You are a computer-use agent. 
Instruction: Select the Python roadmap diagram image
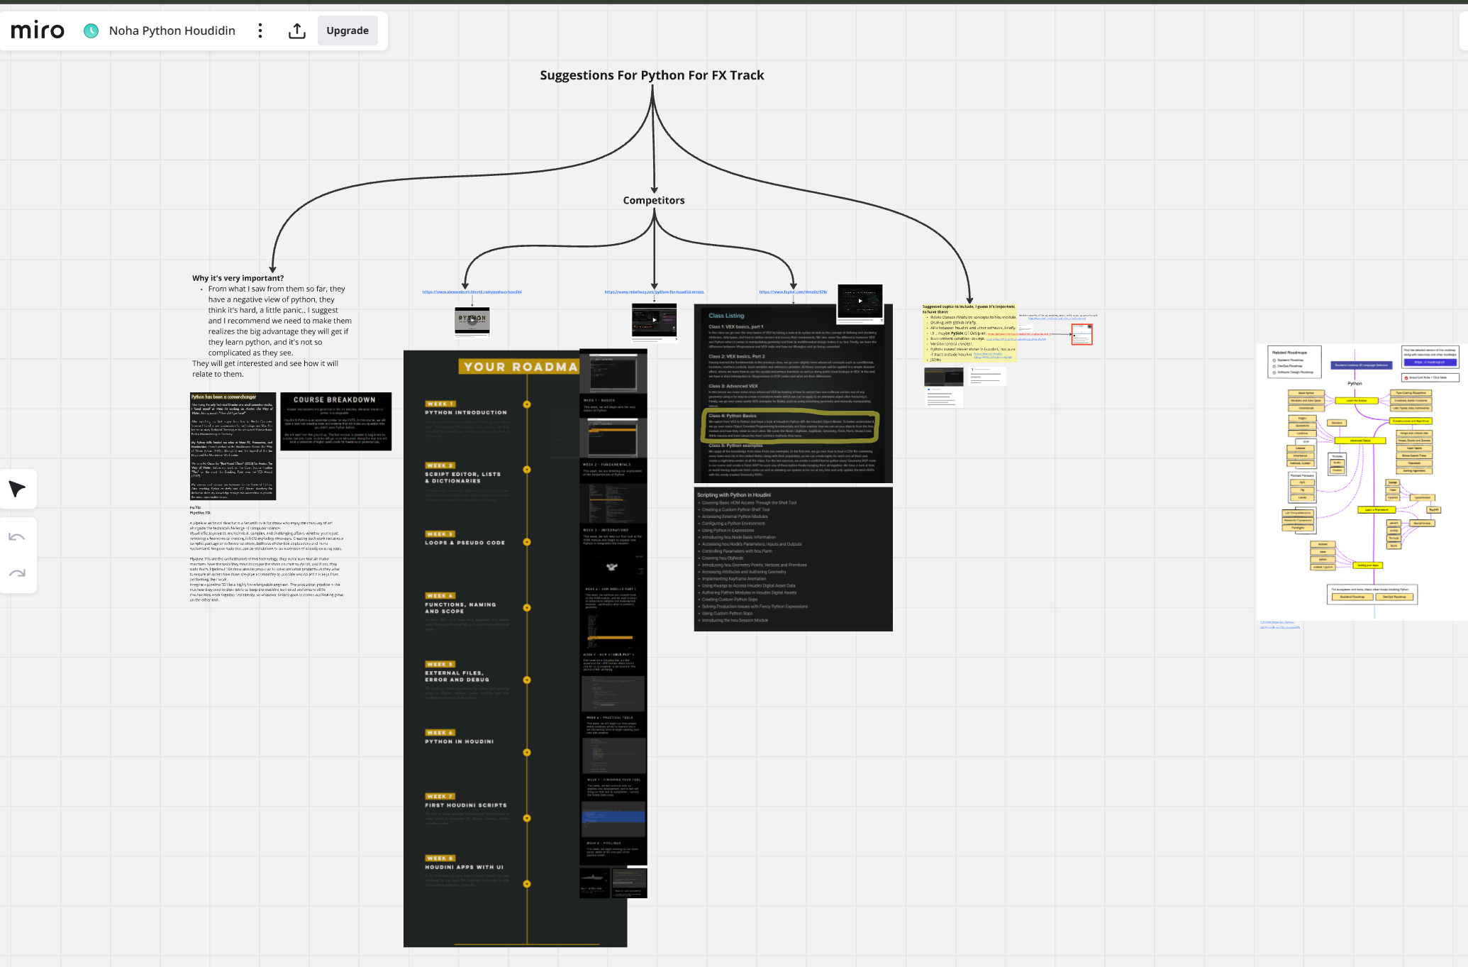(x=1362, y=482)
